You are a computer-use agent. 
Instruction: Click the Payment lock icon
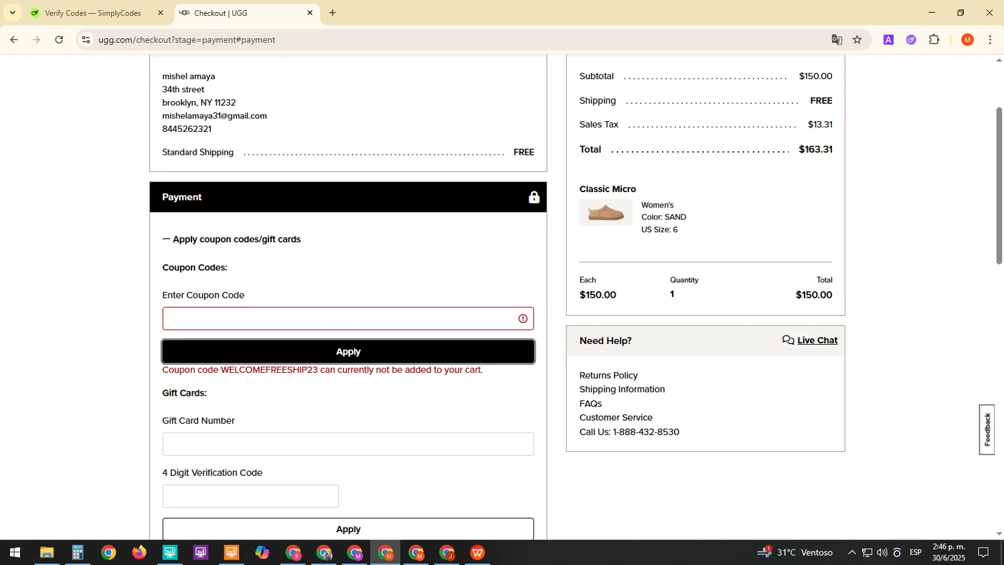pos(533,197)
